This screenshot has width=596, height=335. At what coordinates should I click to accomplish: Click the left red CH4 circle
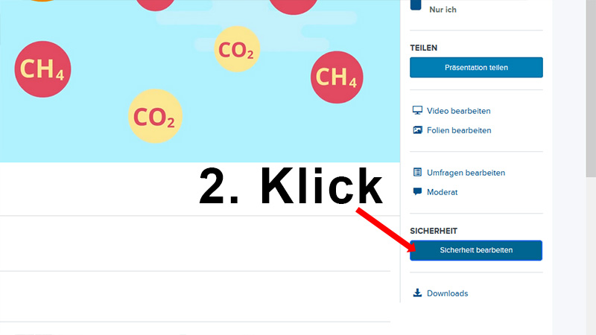42,71
